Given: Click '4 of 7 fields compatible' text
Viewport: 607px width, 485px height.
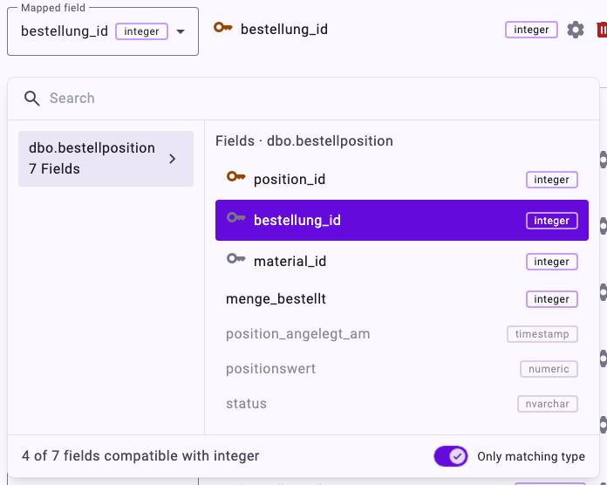Looking at the screenshot, I should point(140,456).
